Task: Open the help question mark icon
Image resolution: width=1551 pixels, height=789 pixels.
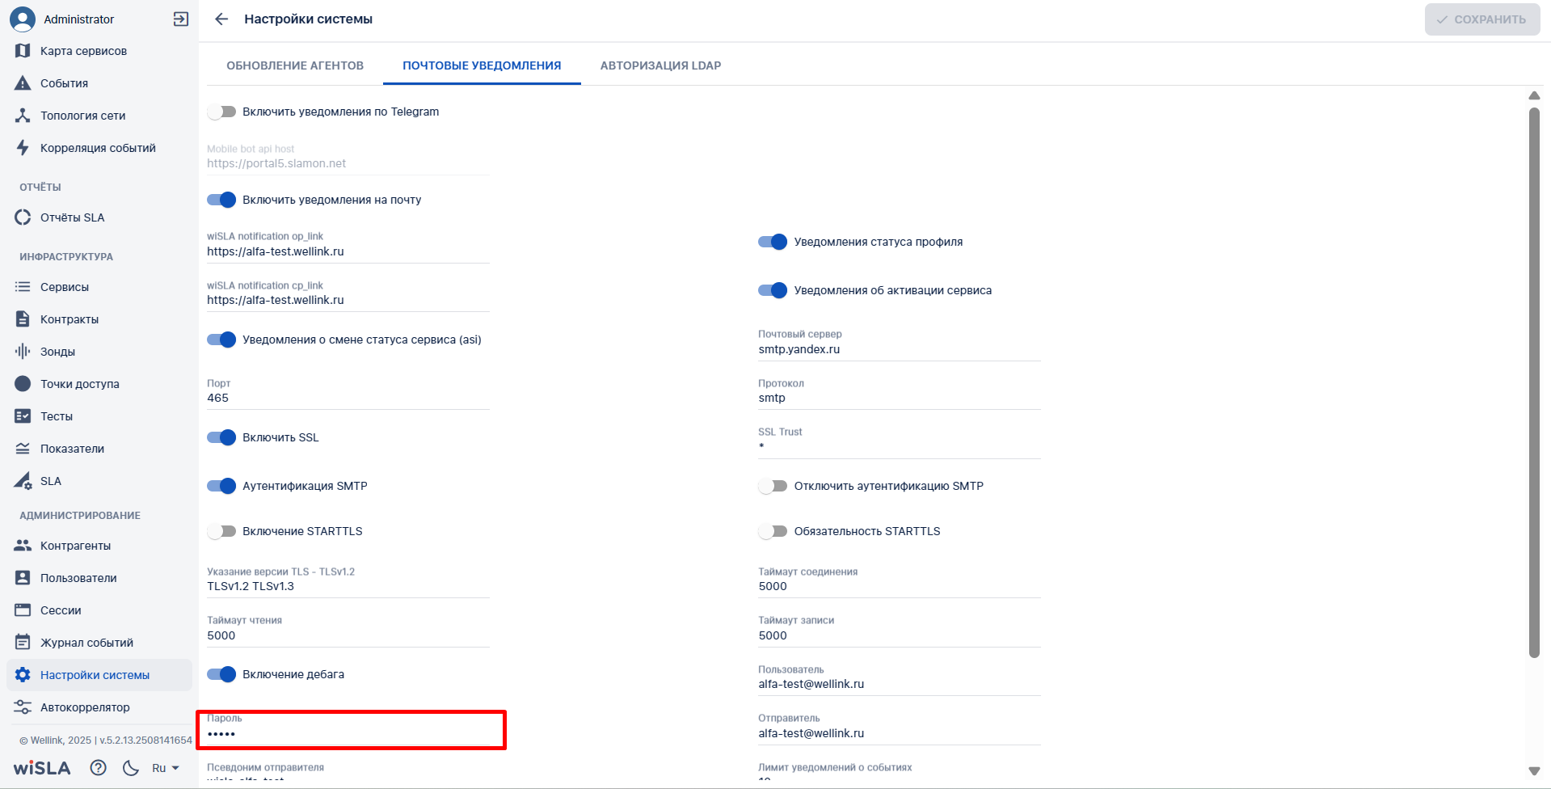Action: pos(99,768)
